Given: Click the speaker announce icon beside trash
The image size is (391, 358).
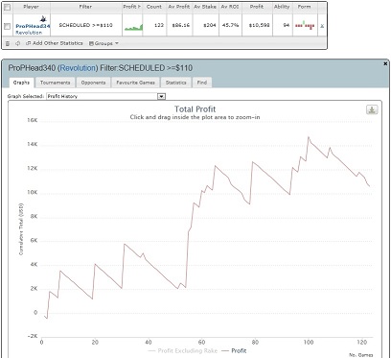Looking at the screenshot, I should [x=17, y=43].
